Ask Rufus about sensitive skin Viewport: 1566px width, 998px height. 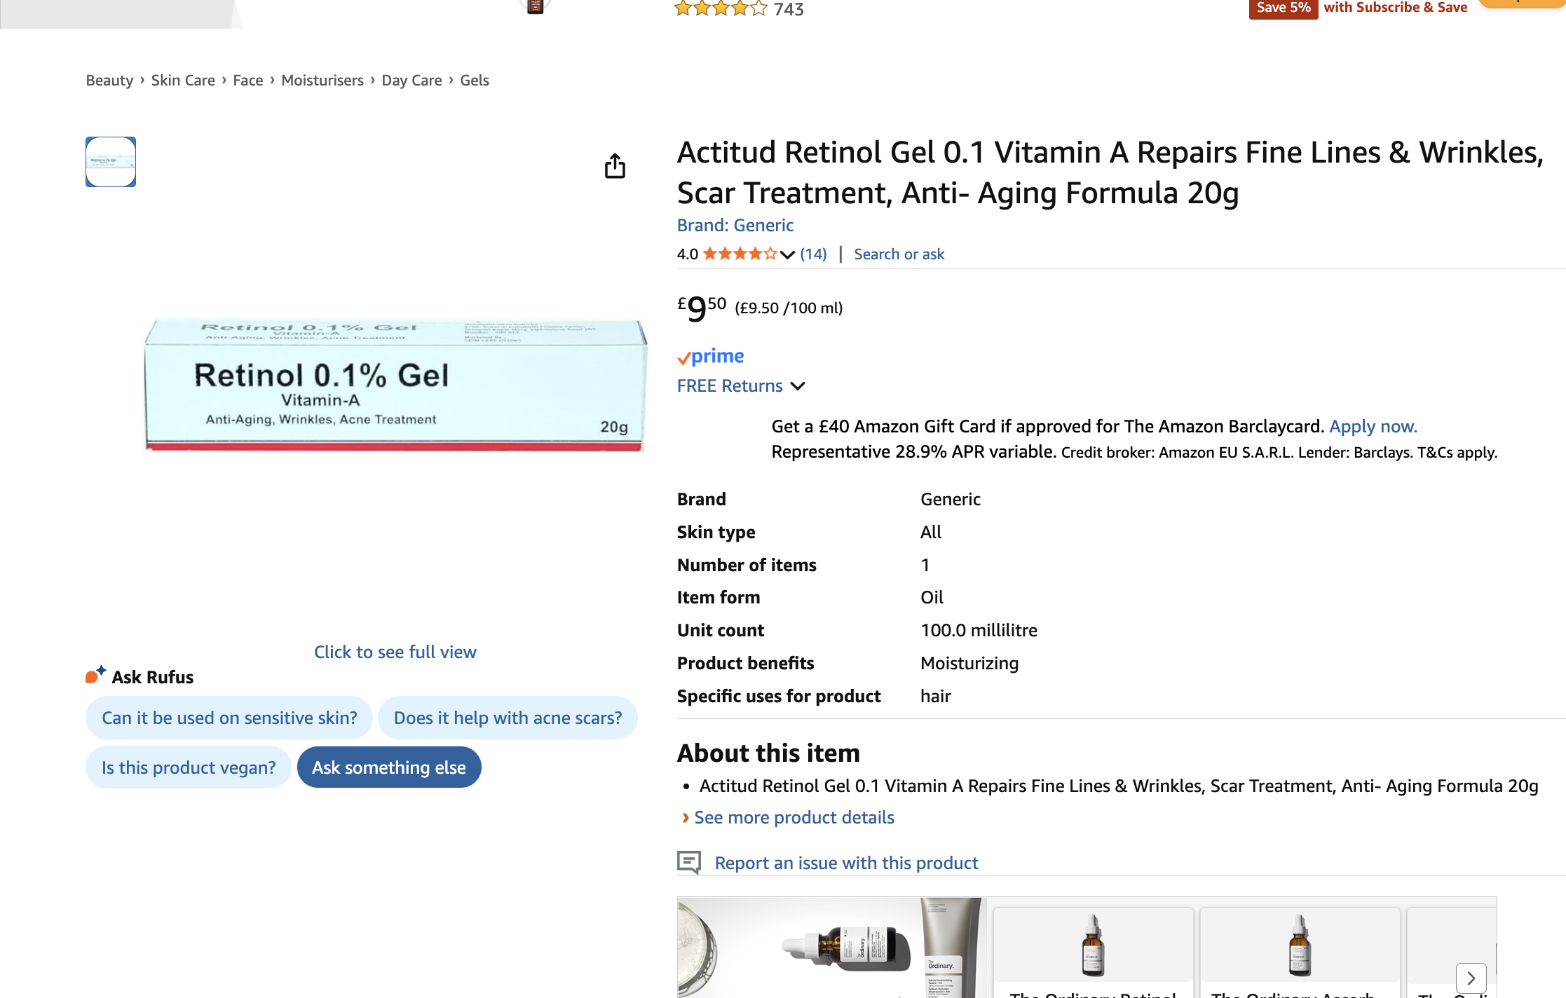pos(229,718)
